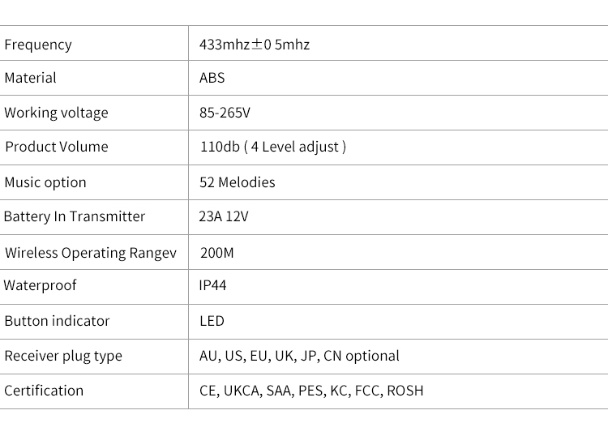Select the 110db (4 Level adjust) text

pos(273,147)
